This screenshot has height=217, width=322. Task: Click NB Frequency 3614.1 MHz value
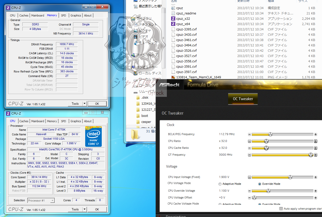coord(86,33)
